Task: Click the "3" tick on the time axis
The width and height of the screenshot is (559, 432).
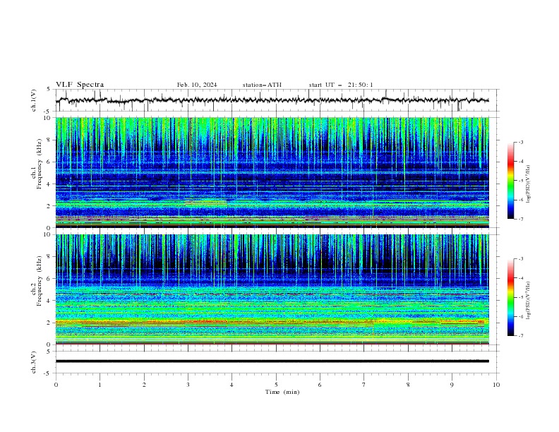Action: pyautogui.click(x=188, y=385)
